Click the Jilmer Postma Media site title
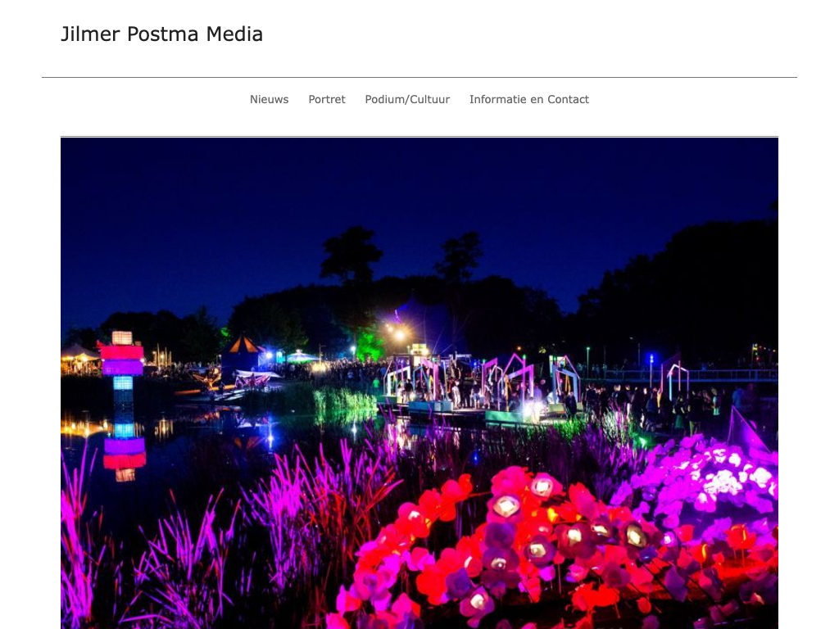 pyautogui.click(x=161, y=34)
